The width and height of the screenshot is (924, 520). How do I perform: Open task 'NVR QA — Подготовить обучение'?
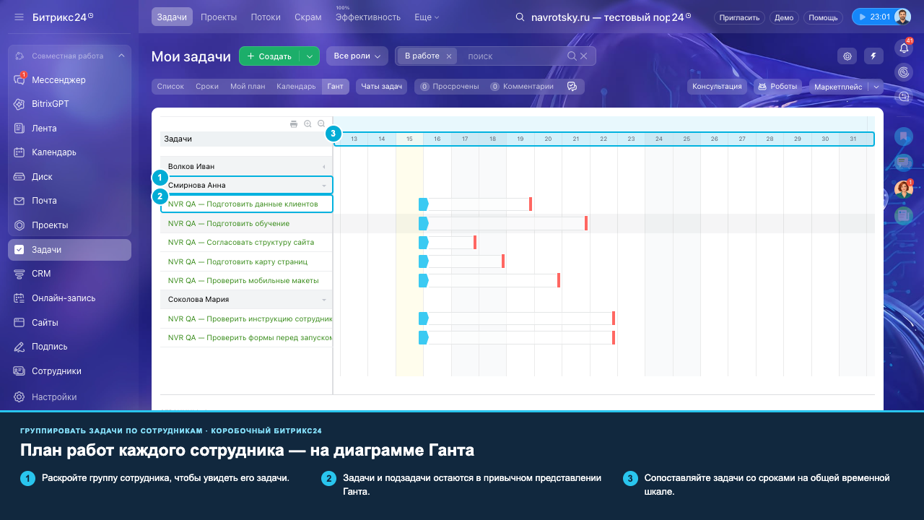pyautogui.click(x=229, y=224)
